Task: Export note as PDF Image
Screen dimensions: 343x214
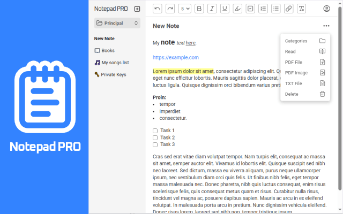Action: pos(305,73)
